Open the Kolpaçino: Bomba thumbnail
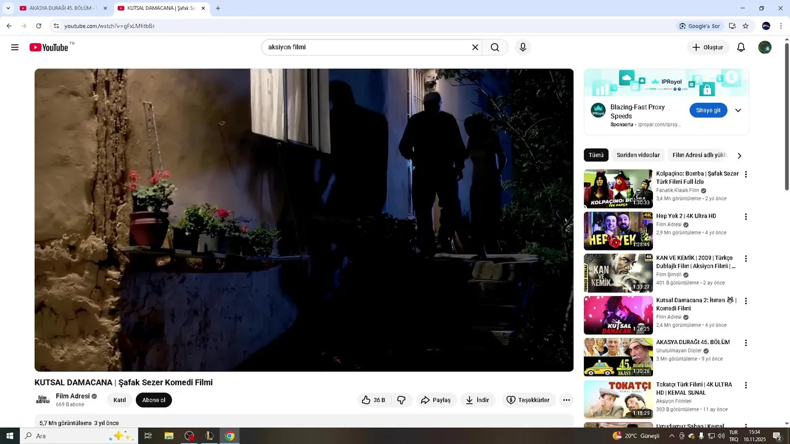Image resolution: width=790 pixels, height=444 pixels. 618,189
